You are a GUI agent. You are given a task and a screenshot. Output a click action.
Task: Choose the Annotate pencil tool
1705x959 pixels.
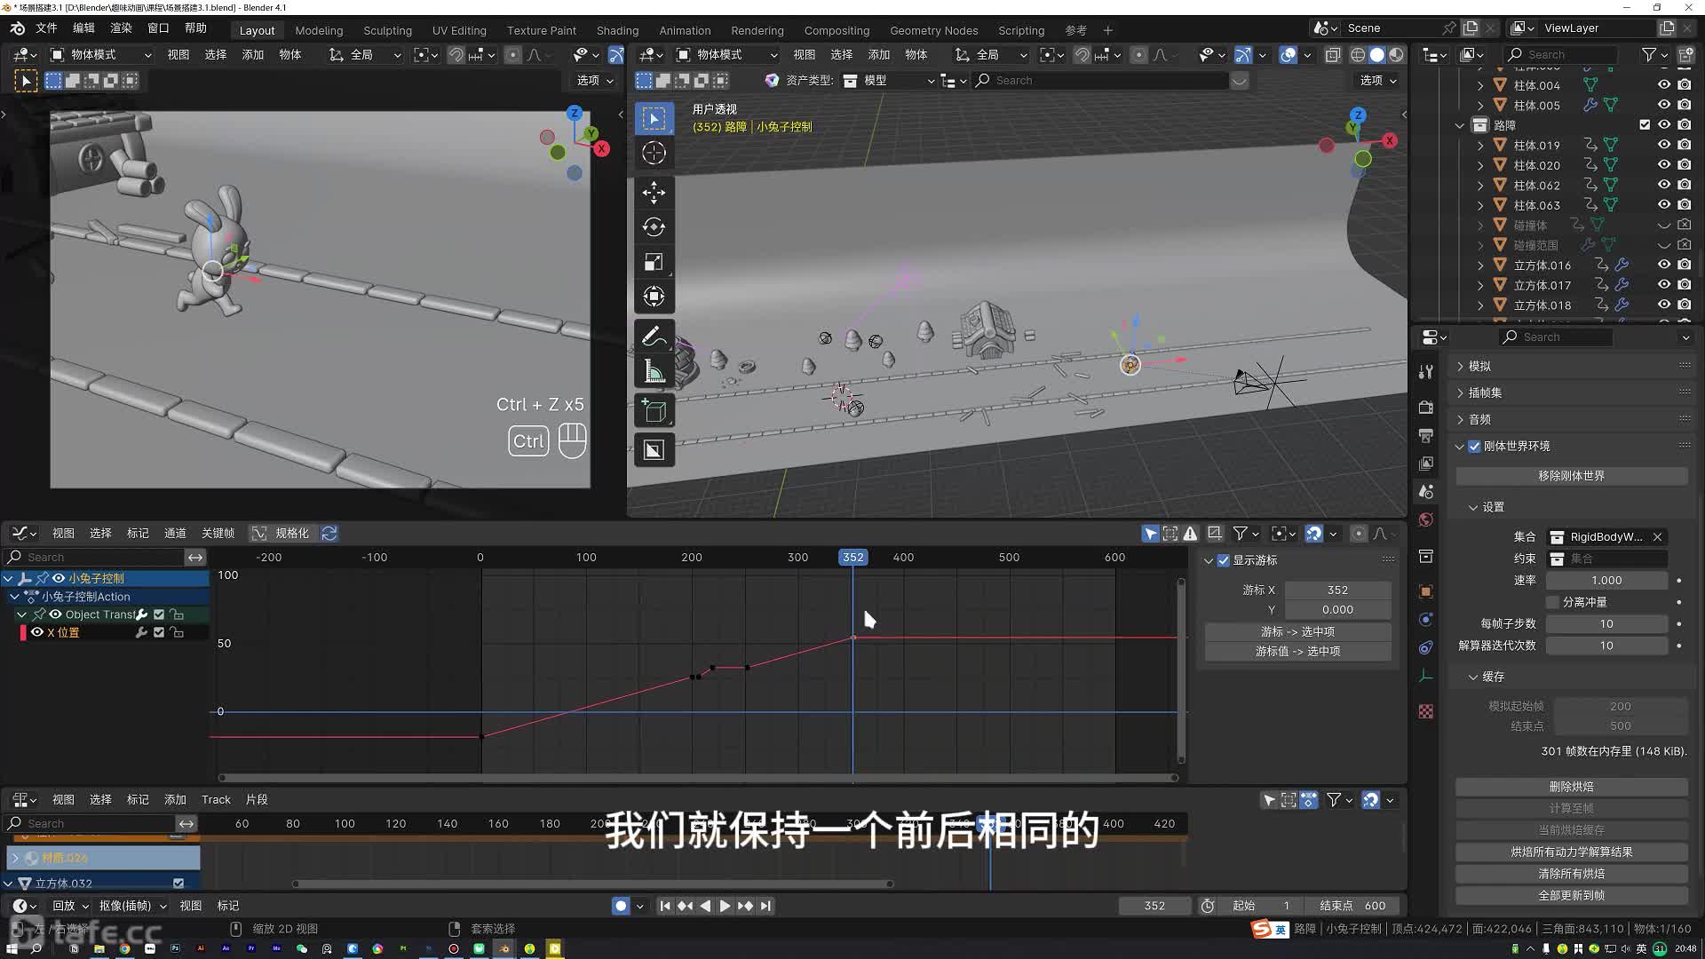coord(654,337)
